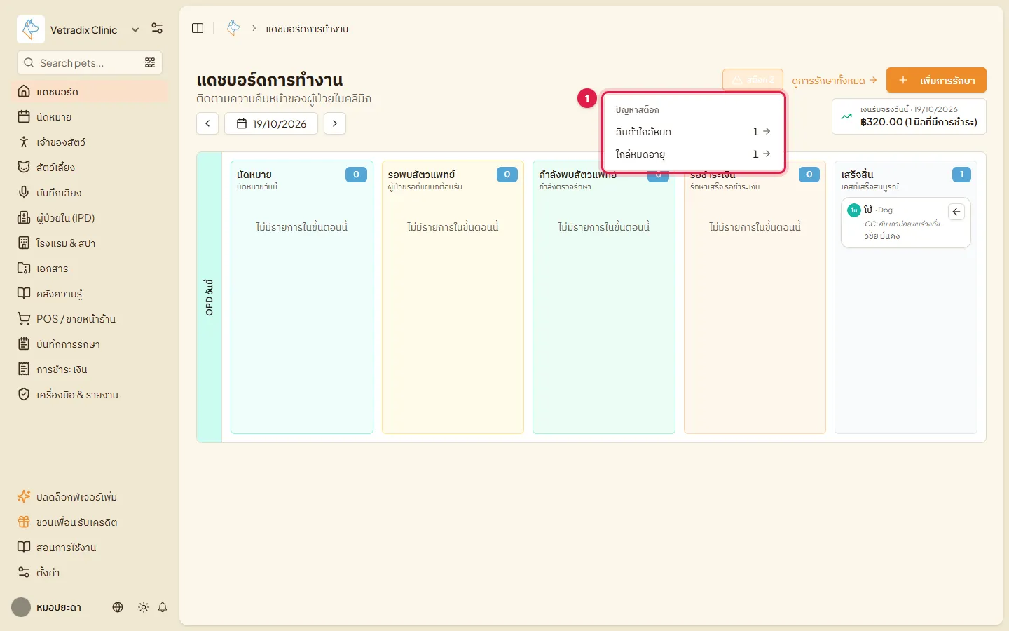Go to เจ้าของสัตว์ page
1009x631 pixels.
90,142
